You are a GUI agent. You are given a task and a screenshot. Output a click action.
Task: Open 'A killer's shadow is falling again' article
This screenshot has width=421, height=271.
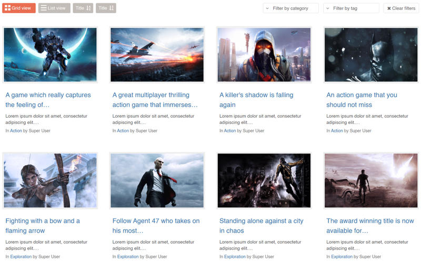pos(256,100)
